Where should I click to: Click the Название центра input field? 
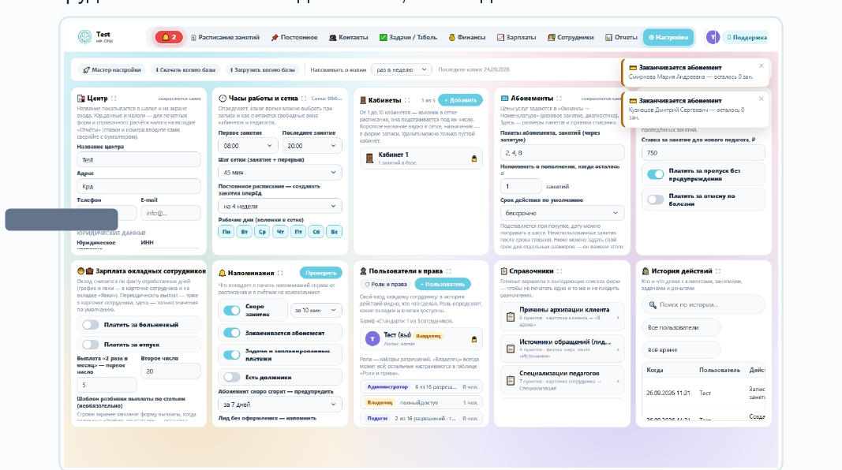coord(139,159)
